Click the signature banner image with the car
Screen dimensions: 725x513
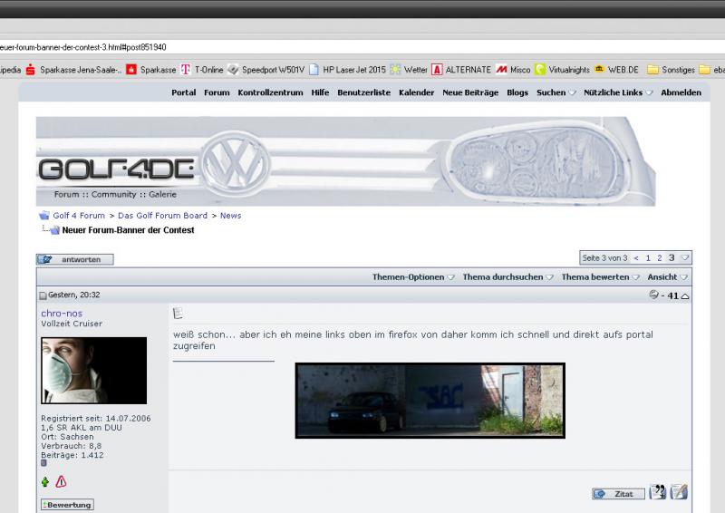pos(430,400)
